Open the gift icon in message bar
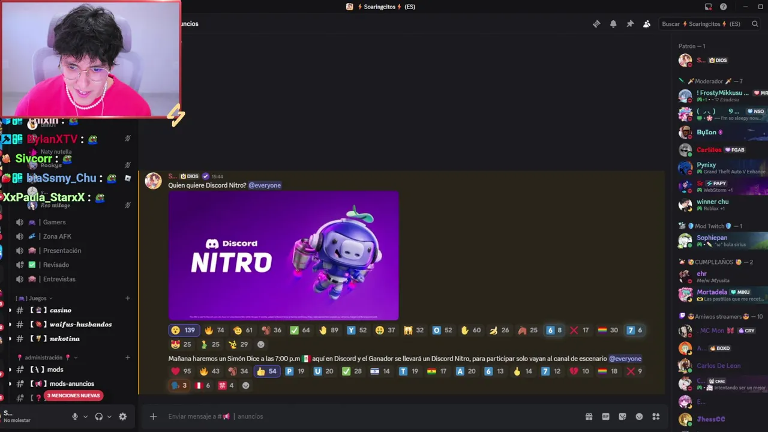Image resolution: width=768 pixels, height=432 pixels. (x=589, y=416)
